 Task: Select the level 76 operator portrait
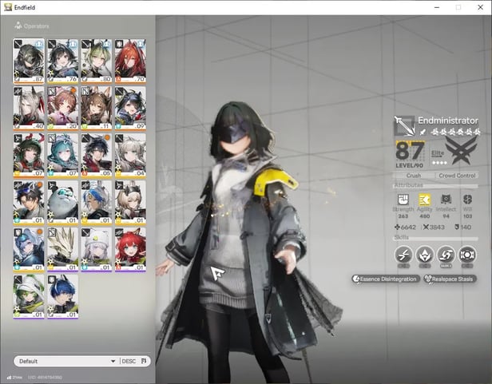point(62,61)
